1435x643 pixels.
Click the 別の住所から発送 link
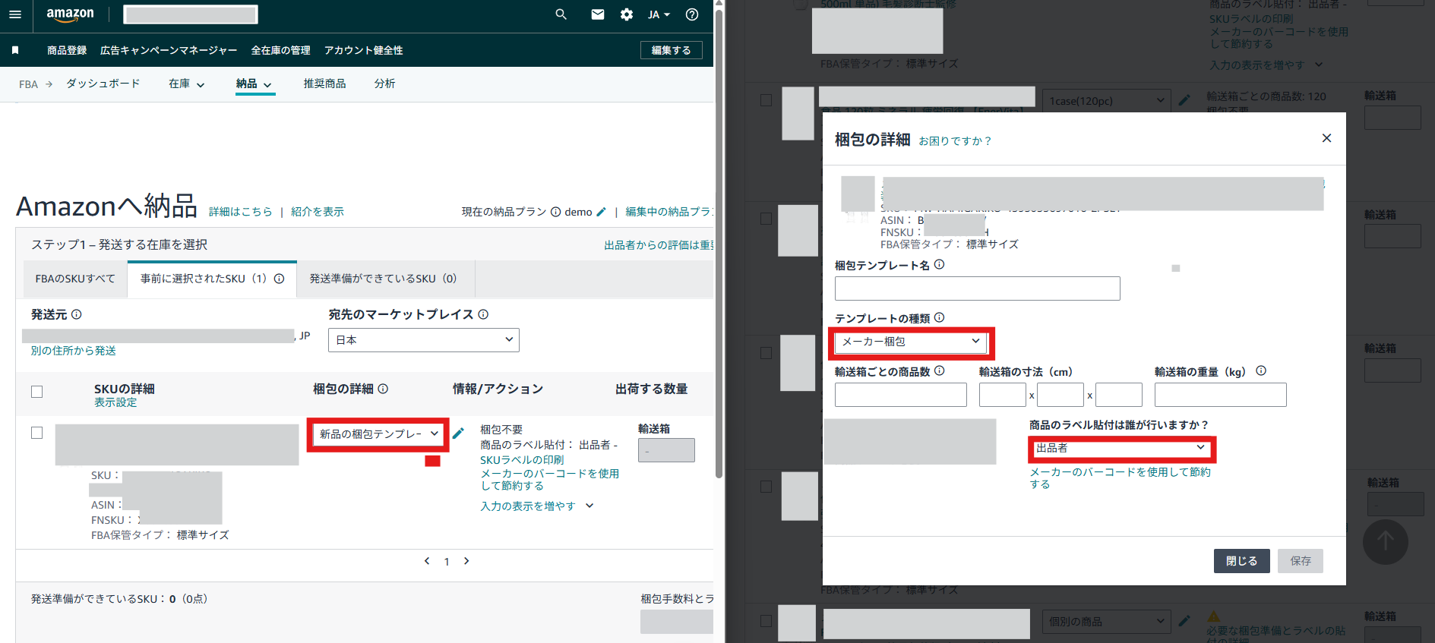click(x=74, y=351)
